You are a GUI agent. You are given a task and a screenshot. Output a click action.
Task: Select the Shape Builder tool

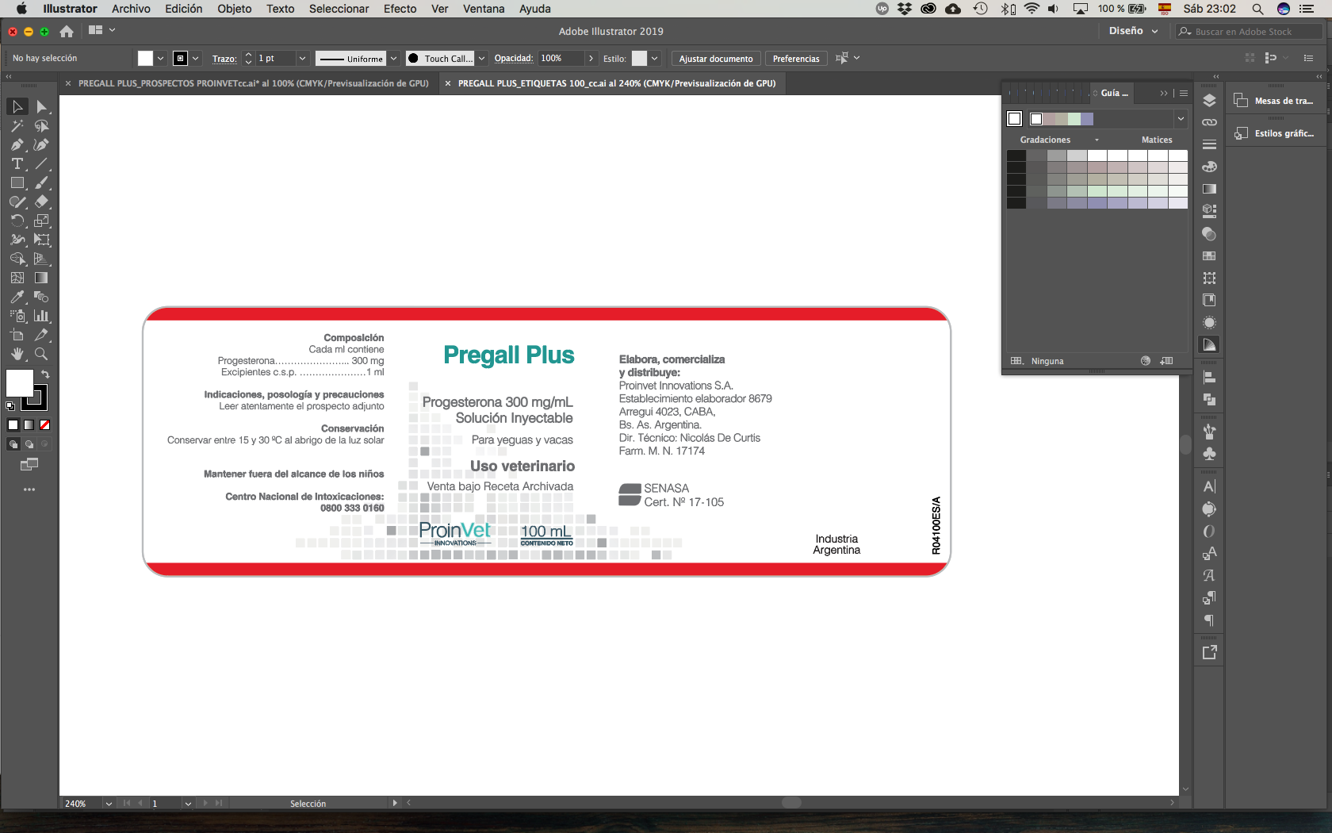click(17, 259)
